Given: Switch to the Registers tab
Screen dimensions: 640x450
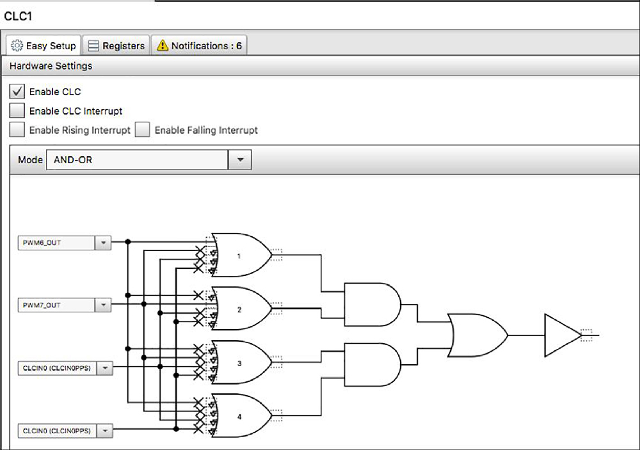Looking at the screenshot, I should pos(116,45).
